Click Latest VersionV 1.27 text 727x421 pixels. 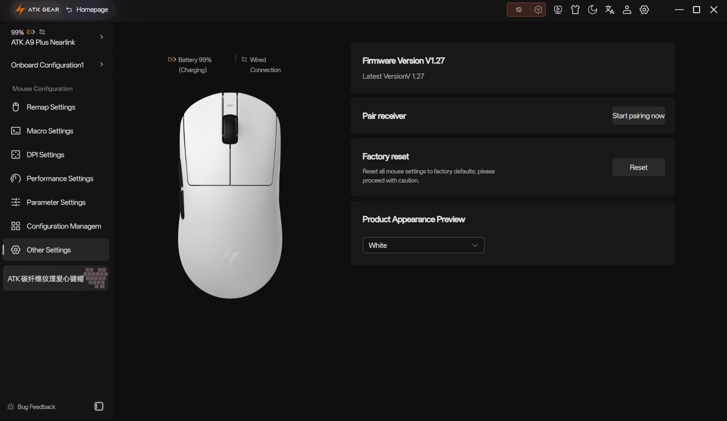tap(393, 76)
